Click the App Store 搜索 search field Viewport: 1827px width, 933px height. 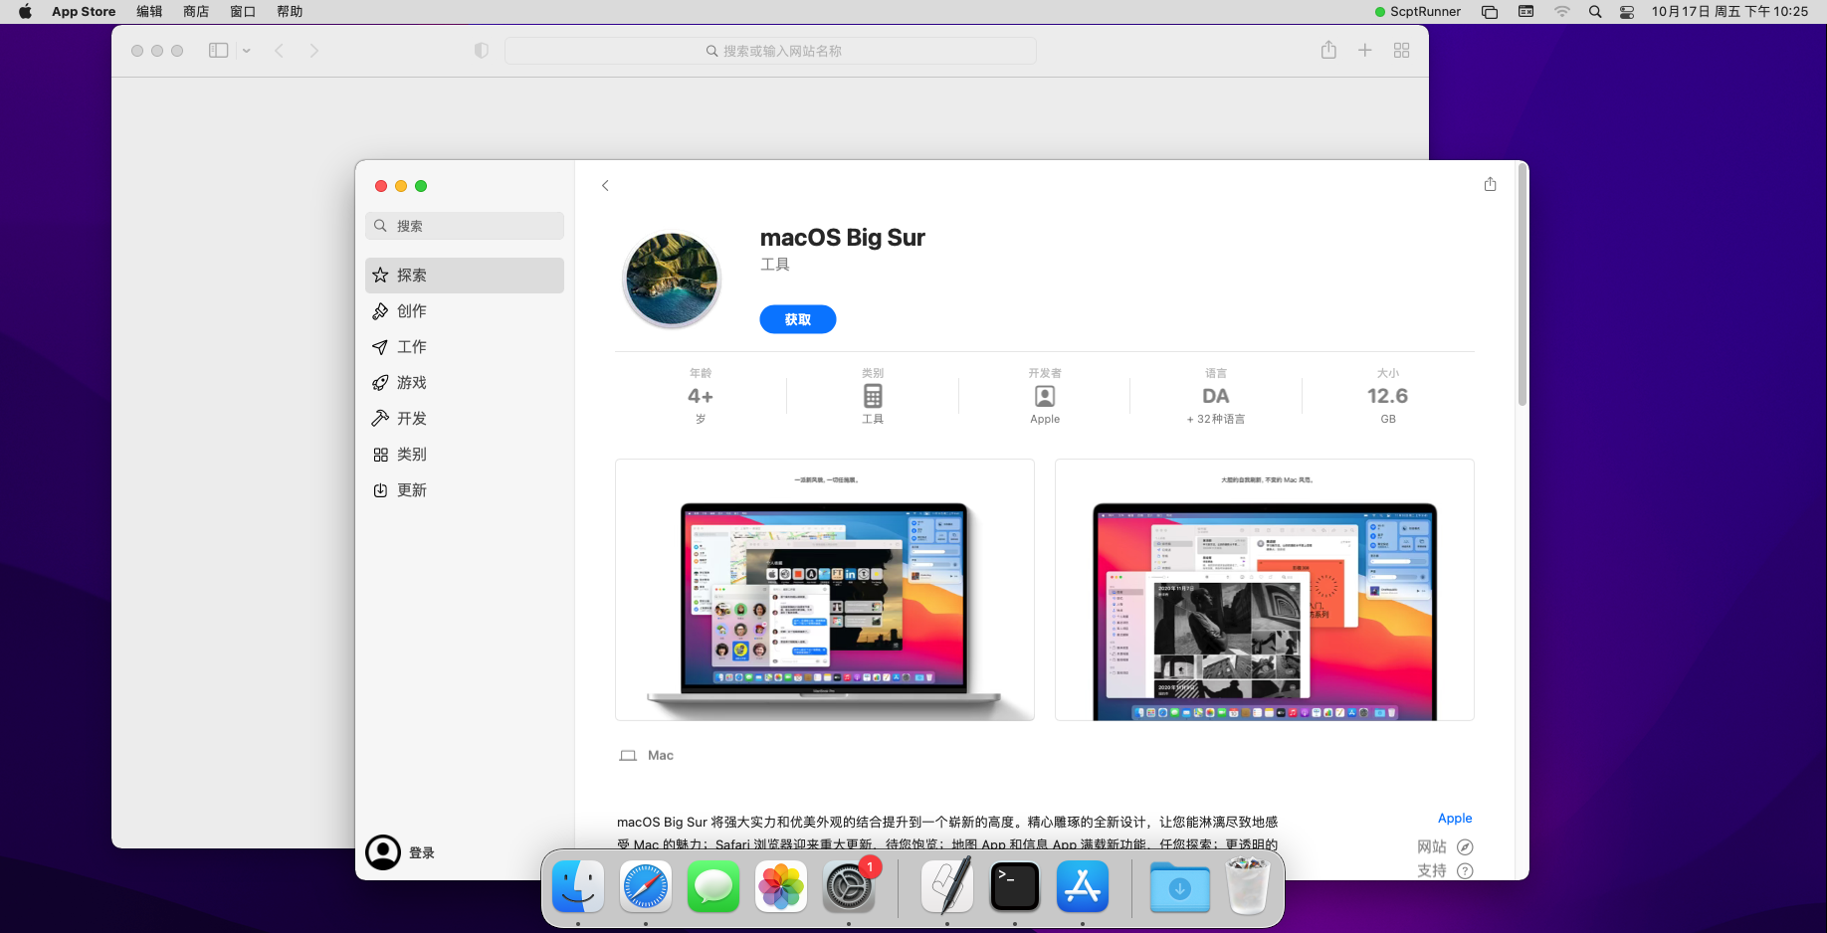tap(465, 226)
